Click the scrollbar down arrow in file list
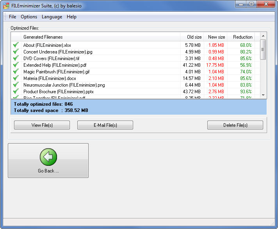This screenshot has width=278, height=229. click(263, 95)
